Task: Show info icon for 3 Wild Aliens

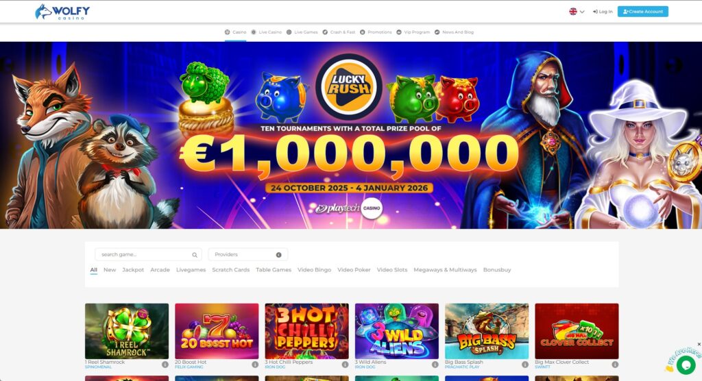Action: pyautogui.click(x=435, y=365)
